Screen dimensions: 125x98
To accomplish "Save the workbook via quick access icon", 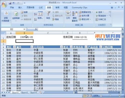I will (10, 3).
